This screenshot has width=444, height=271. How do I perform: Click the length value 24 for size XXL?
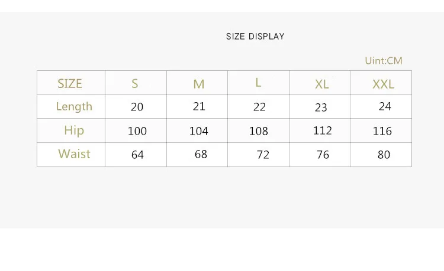tap(385, 107)
